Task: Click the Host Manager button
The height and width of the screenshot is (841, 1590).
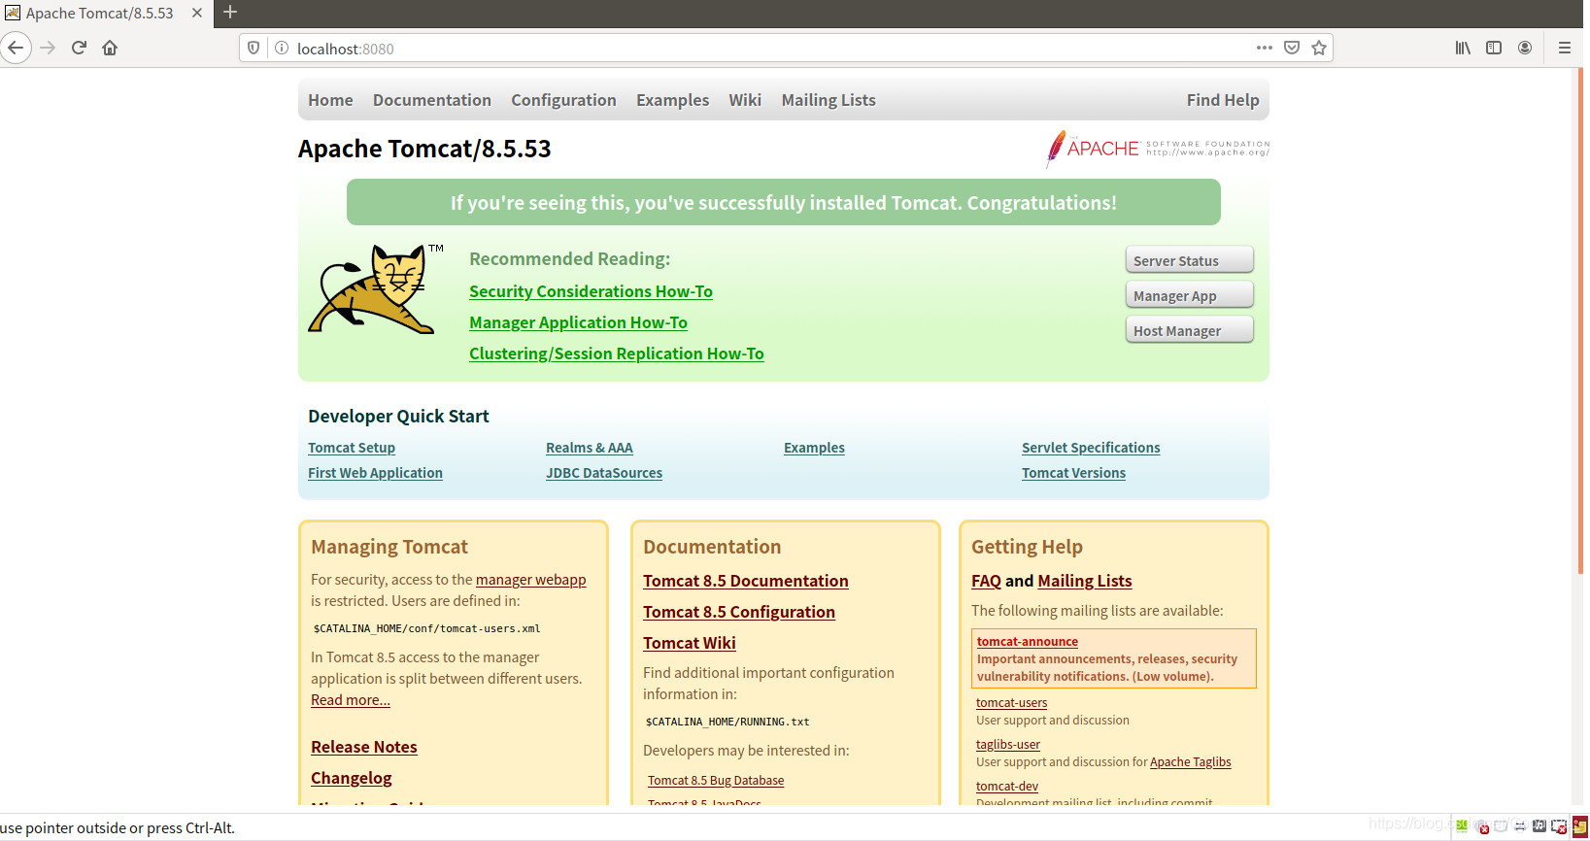Action: click(1189, 330)
